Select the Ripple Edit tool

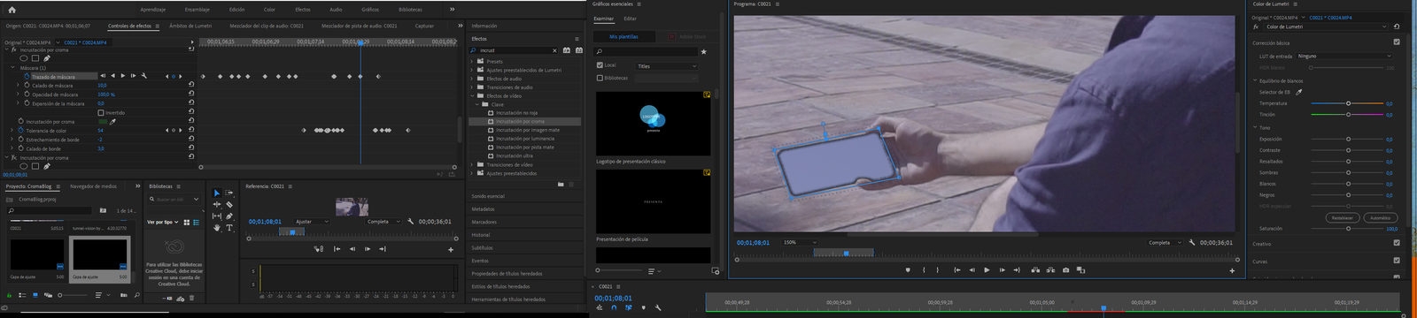(x=217, y=204)
